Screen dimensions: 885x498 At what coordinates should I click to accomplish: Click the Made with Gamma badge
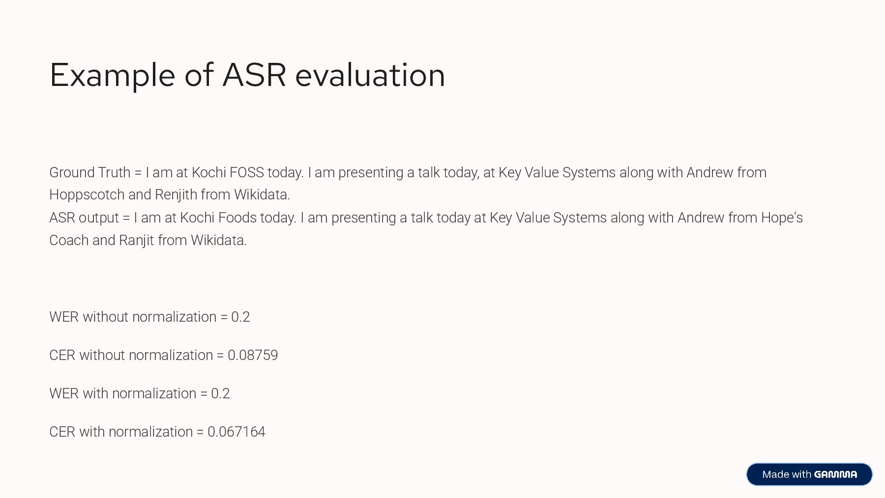click(809, 474)
